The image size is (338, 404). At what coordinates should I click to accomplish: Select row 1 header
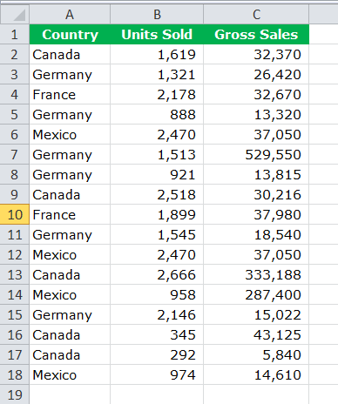[15, 34]
